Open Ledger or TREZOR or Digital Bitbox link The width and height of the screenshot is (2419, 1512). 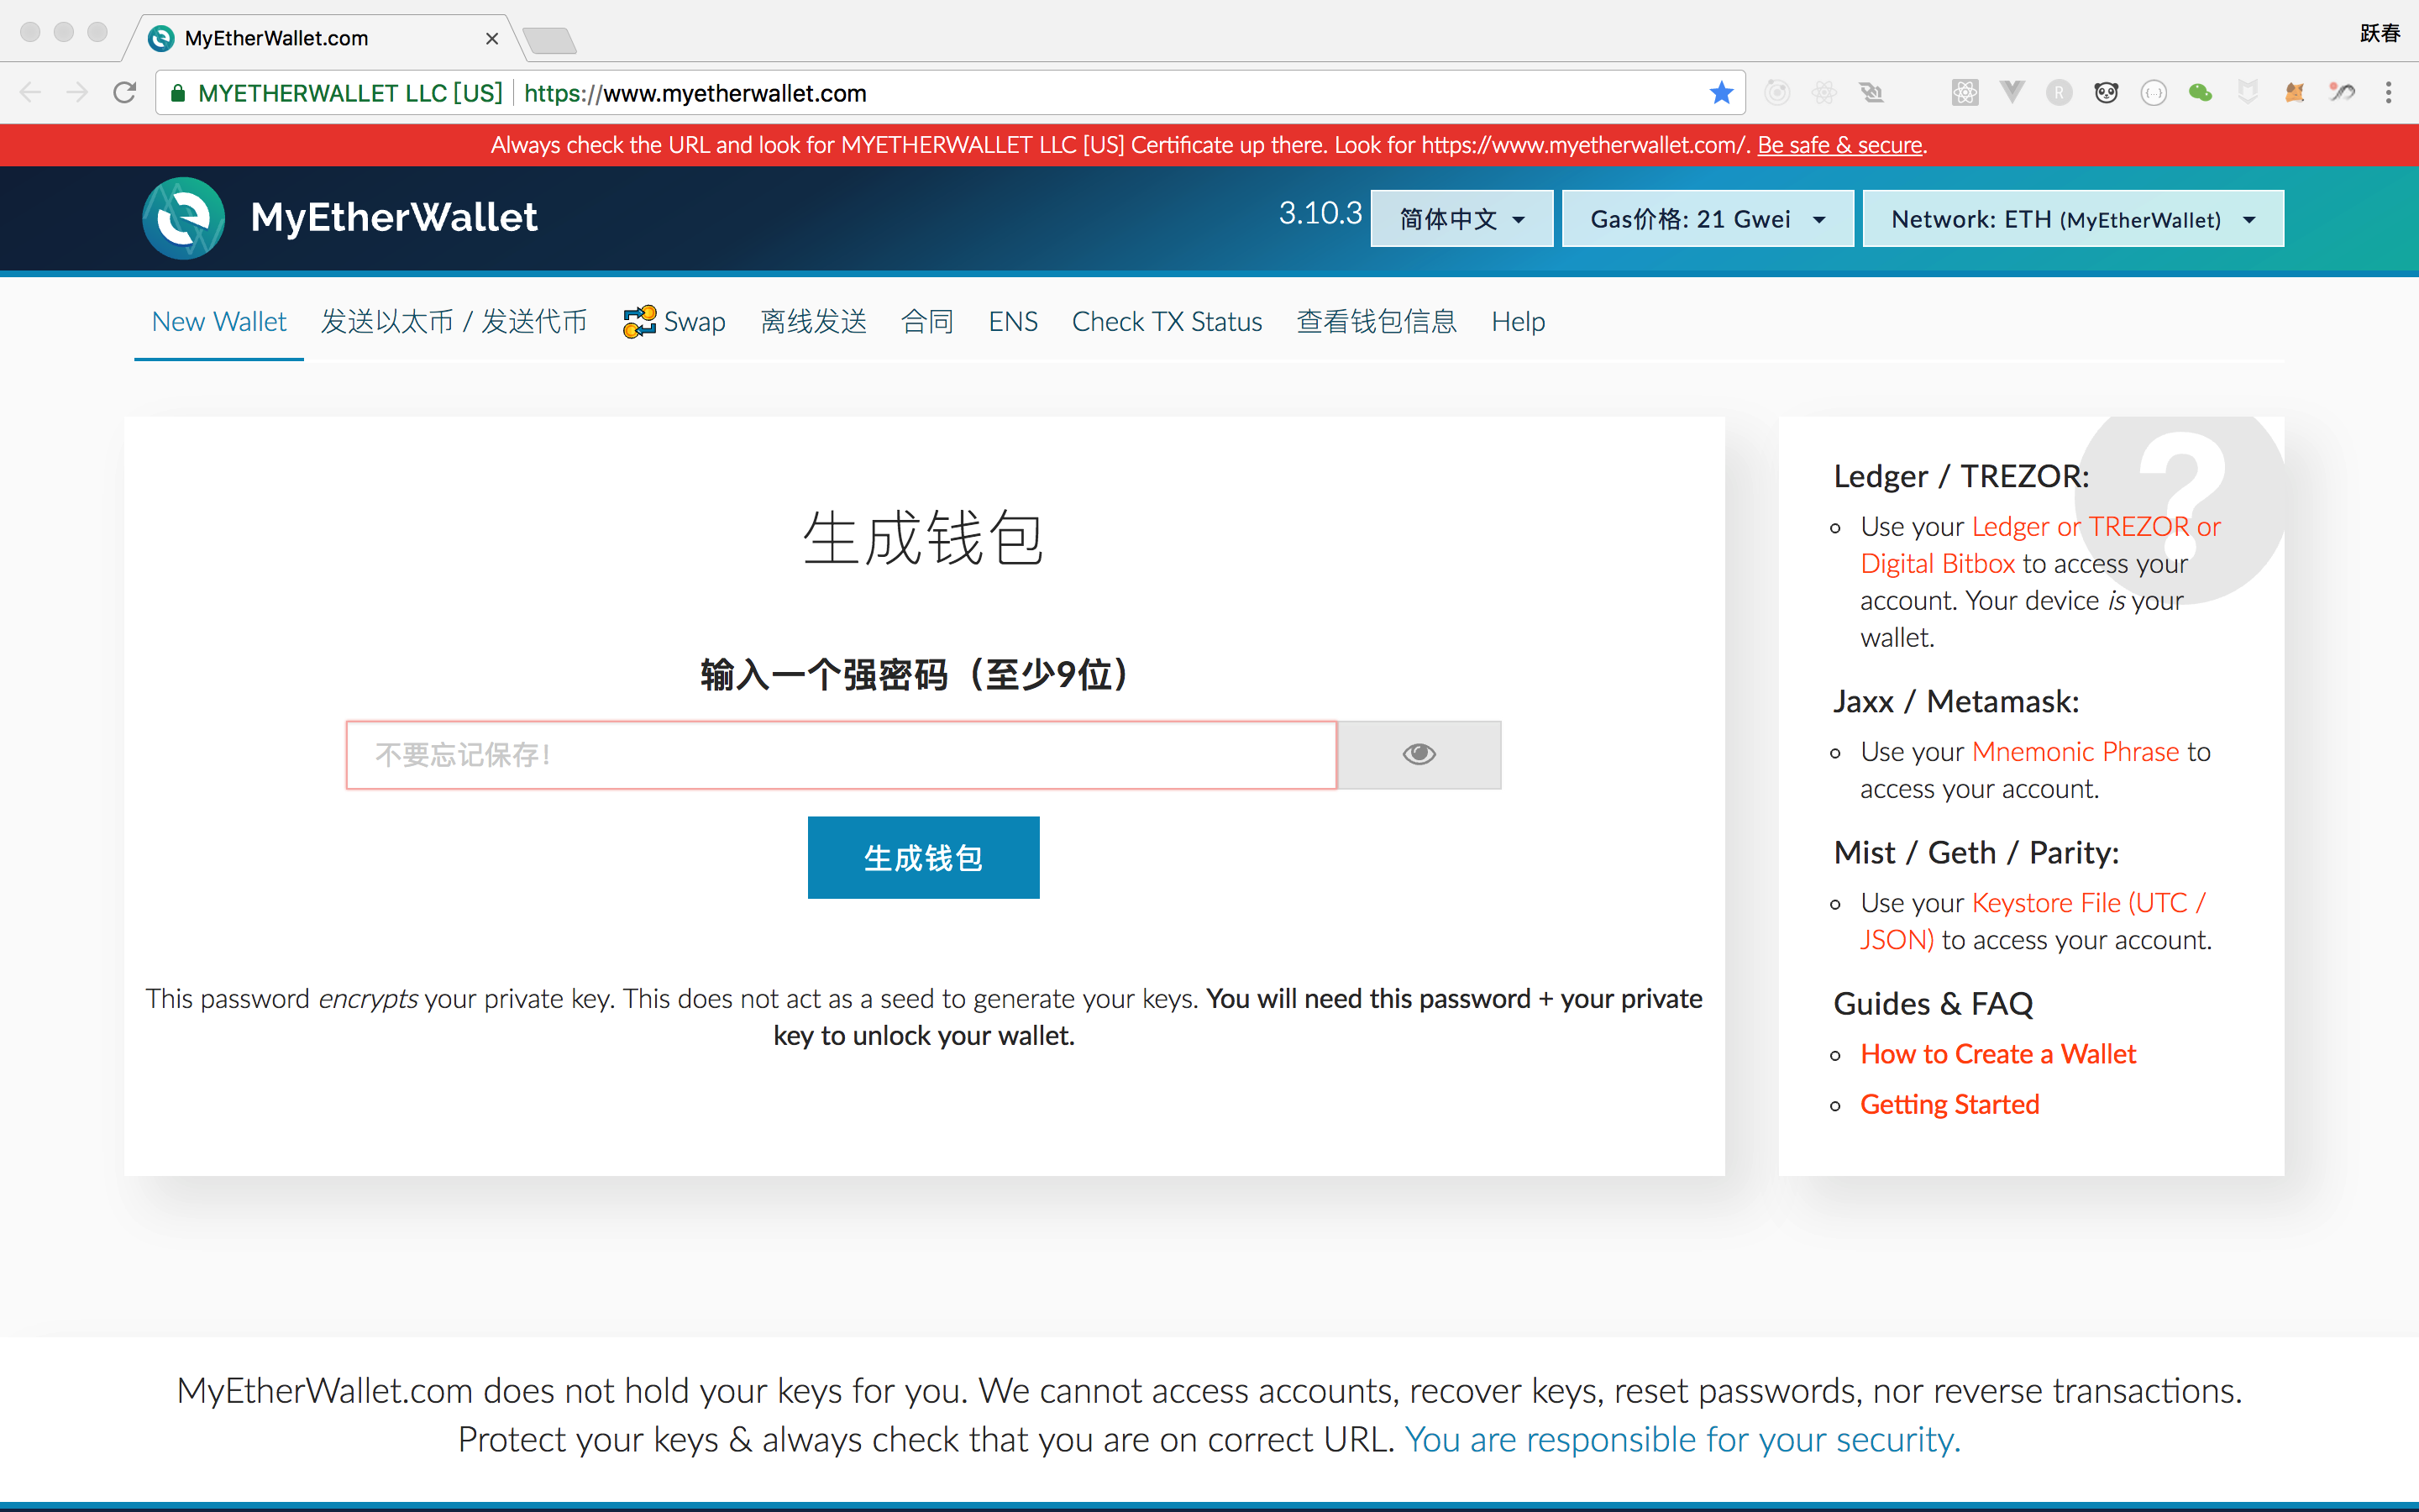(2040, 545)
